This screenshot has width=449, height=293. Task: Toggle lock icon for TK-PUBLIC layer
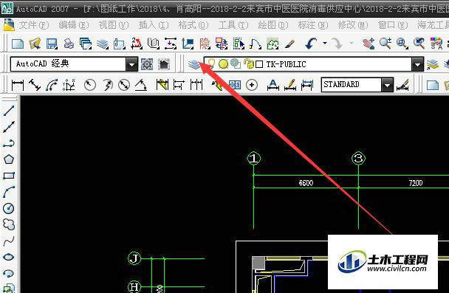tap(249, 63)
